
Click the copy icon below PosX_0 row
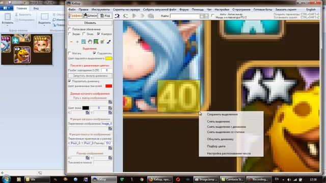pyautogui.click(x=110, y=148)
